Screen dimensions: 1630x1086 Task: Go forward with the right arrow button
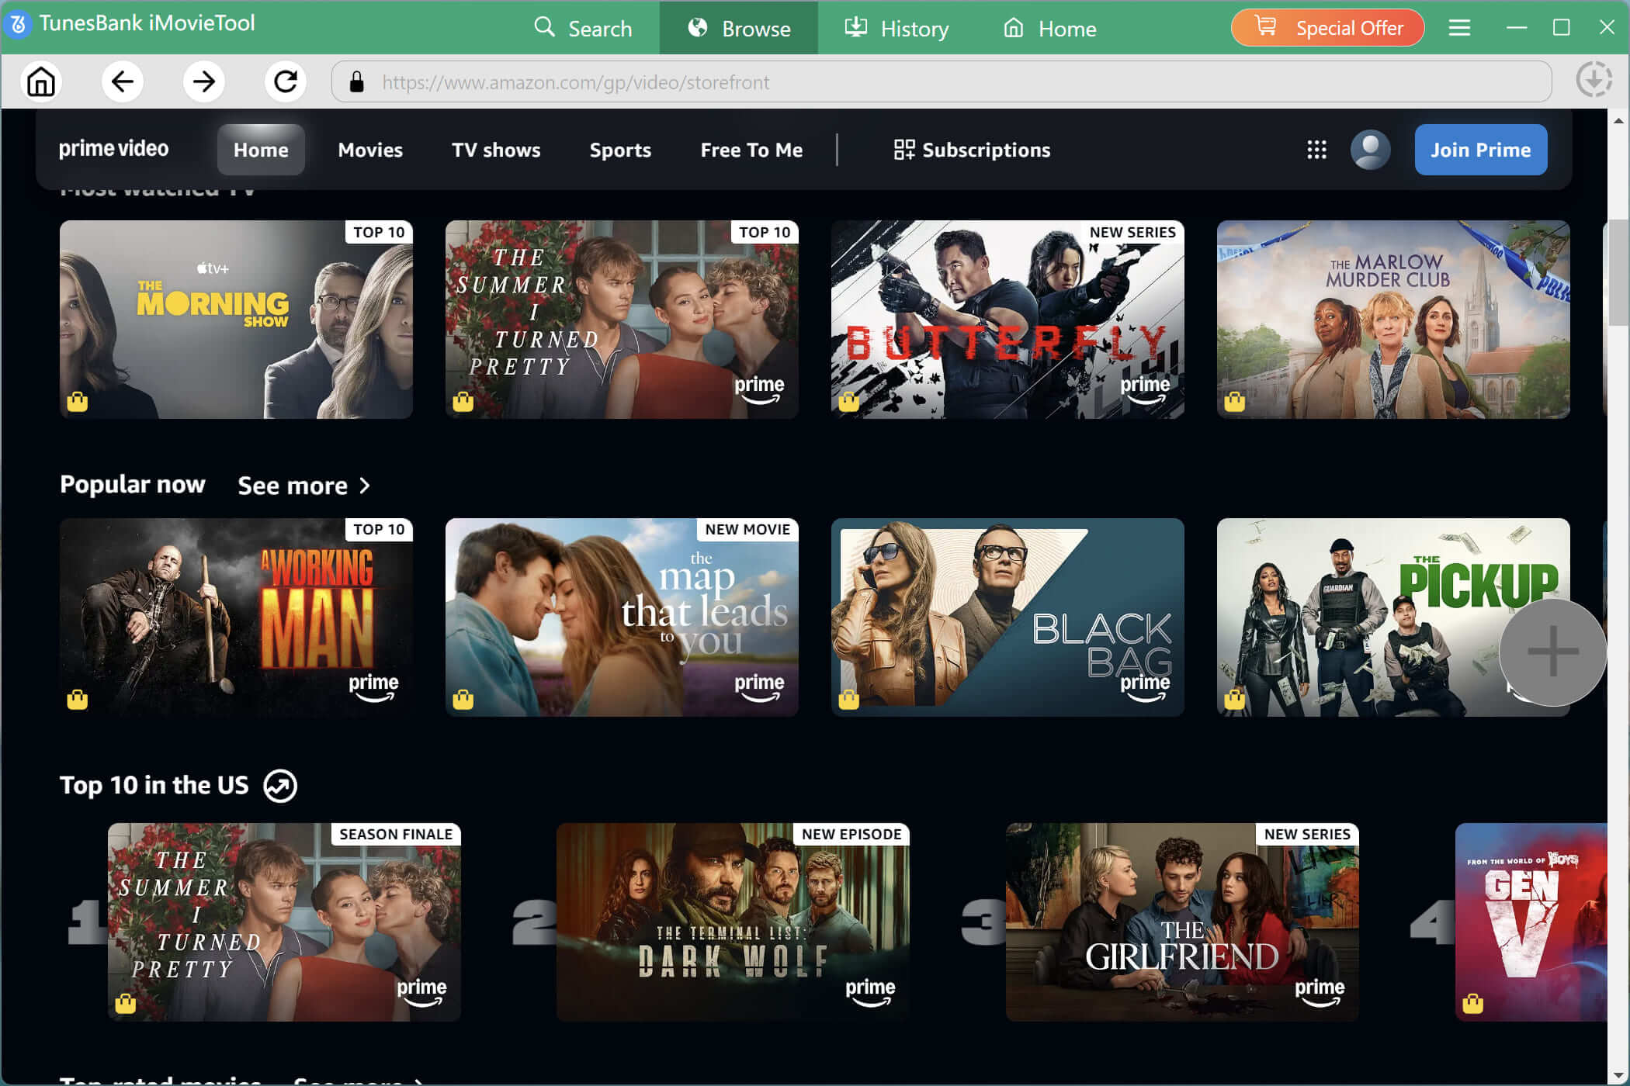point(204,81)
